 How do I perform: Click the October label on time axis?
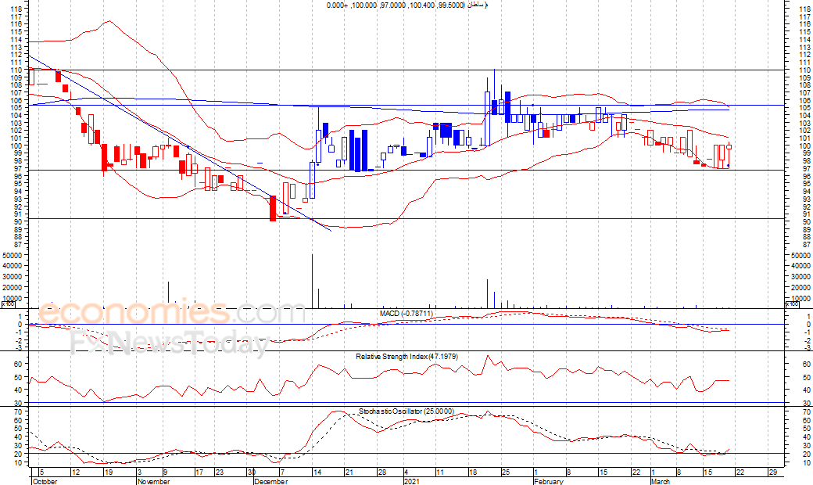44,482
